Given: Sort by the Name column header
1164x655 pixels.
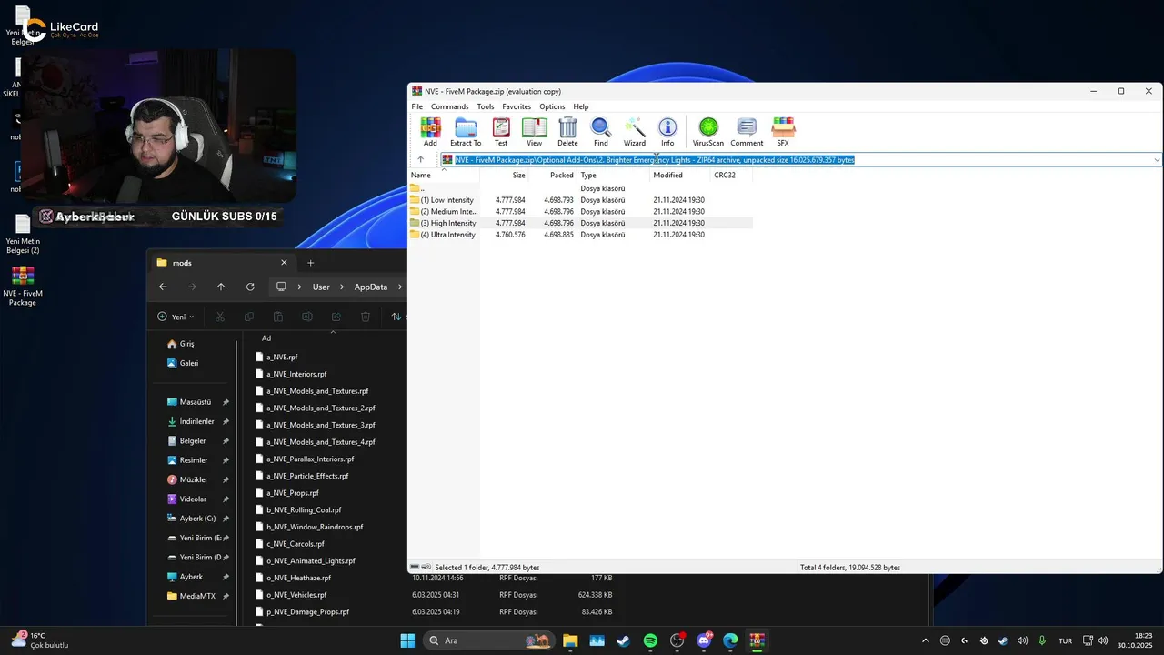Looking at the screenshot, I should 444,175.
